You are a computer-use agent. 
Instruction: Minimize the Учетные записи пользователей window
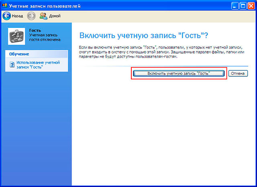235,6
